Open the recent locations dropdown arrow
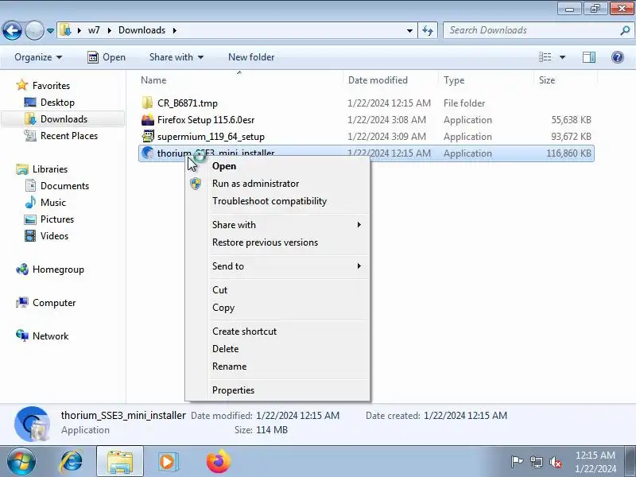The image size is (636, 477). click(50, 31)
